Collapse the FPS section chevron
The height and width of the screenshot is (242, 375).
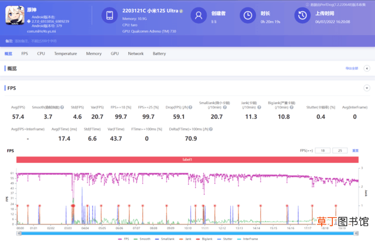367,88
